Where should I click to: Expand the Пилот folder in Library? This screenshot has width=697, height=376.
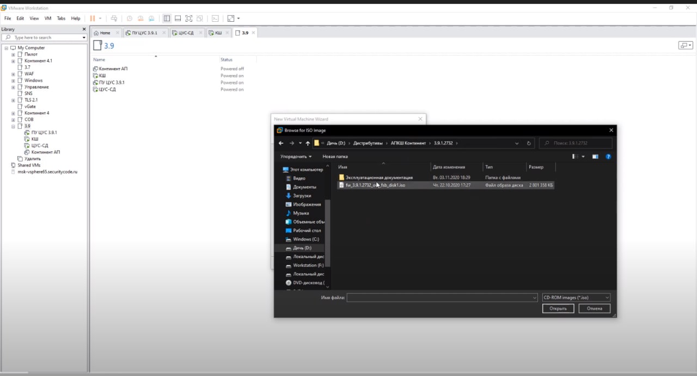pyautogui.click(x=13, y=54)
